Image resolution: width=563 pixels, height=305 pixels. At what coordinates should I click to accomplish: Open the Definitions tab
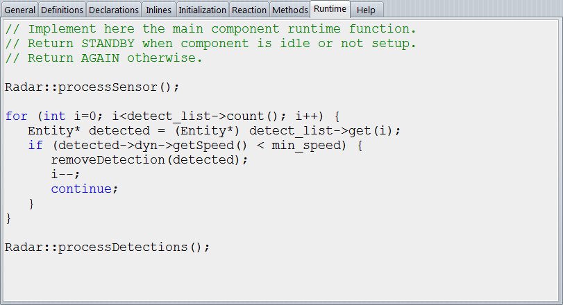coord(62,10)
